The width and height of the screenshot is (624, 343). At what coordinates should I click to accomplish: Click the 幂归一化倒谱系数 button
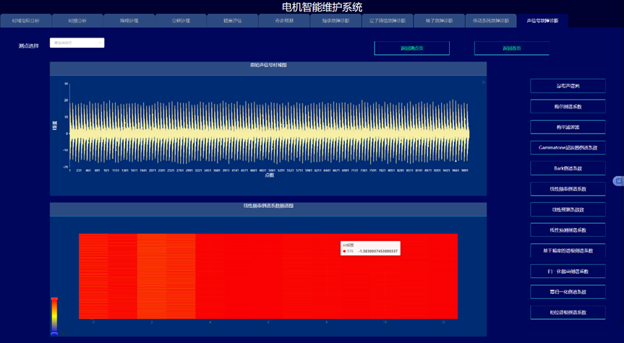click(x=568, y=292)
